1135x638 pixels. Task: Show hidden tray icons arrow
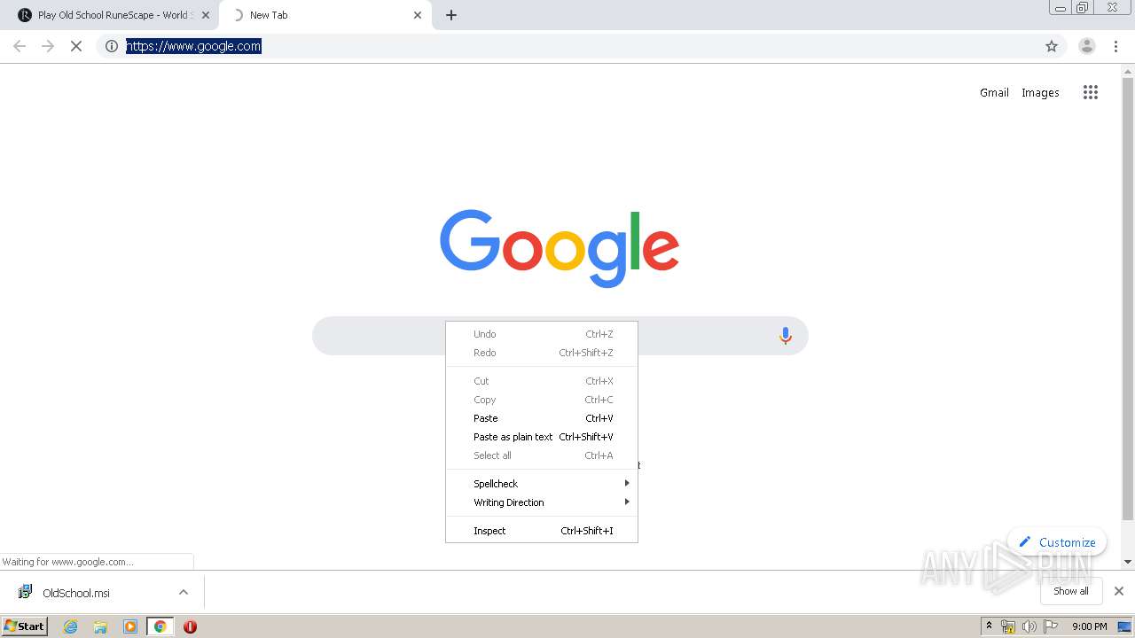click(x=989, y=626)
